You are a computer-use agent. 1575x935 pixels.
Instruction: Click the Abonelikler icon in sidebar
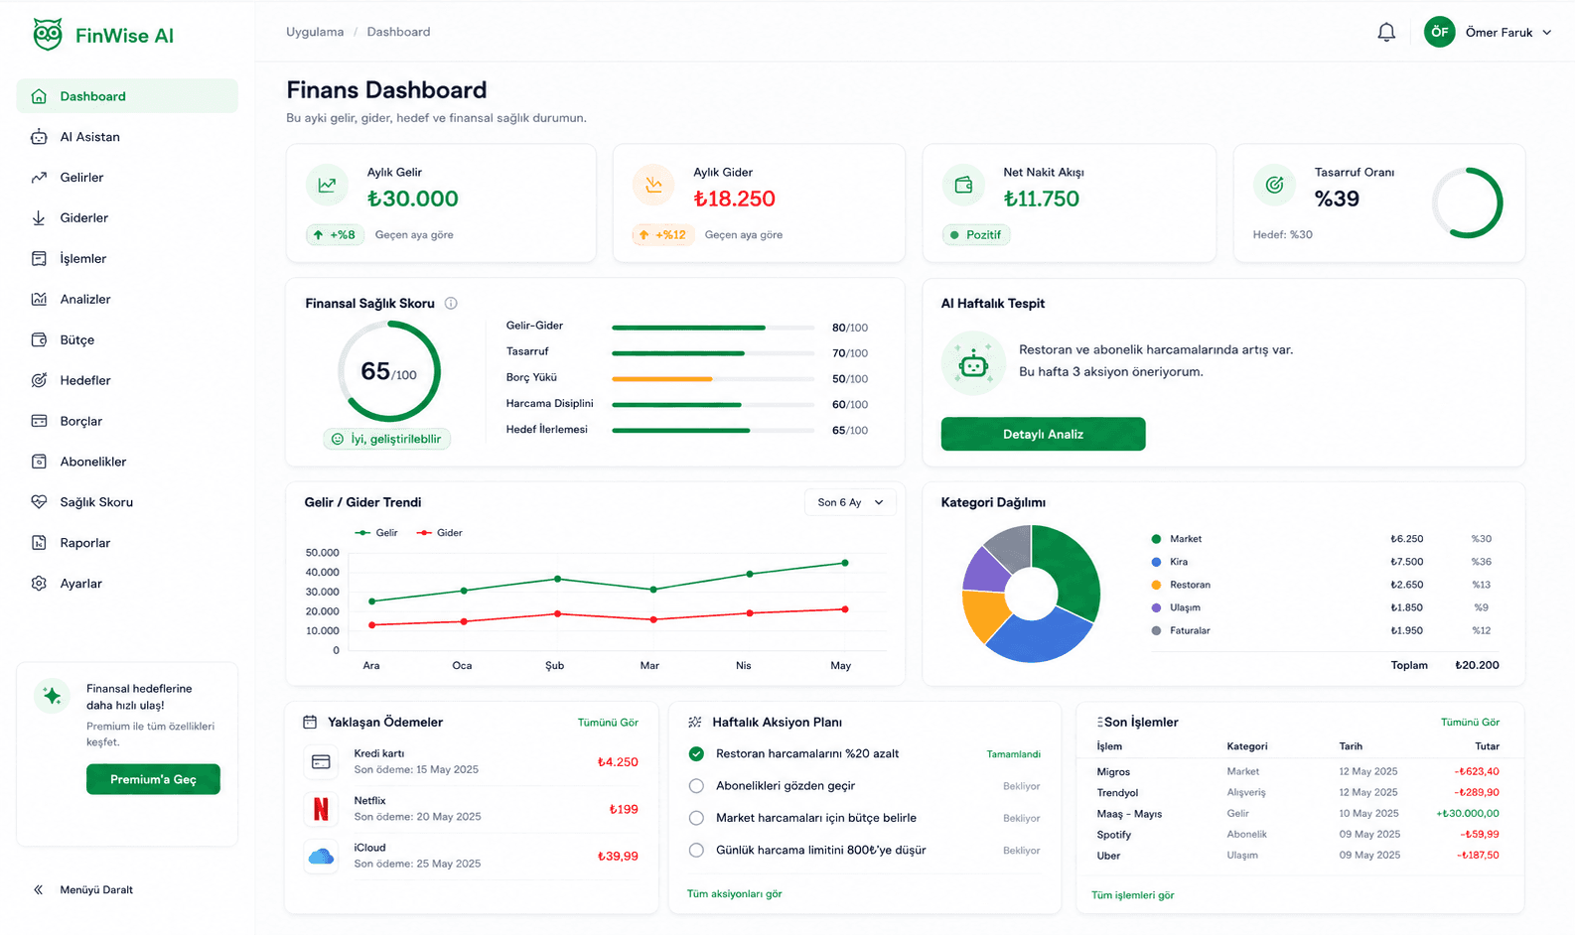click(x=39, y=462)
